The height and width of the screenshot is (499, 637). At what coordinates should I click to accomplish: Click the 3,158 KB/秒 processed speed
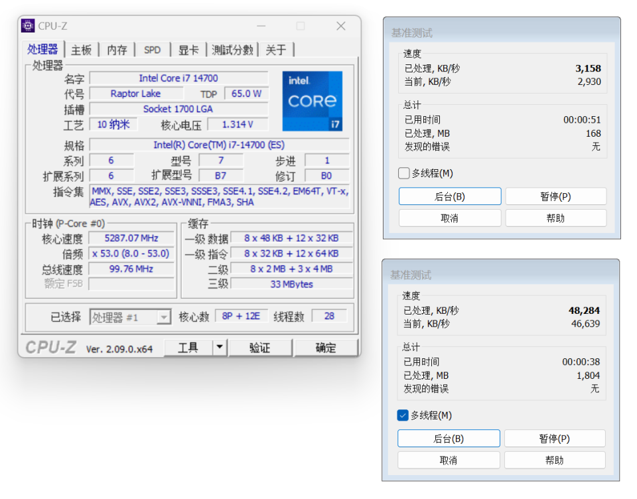(588, 68)
